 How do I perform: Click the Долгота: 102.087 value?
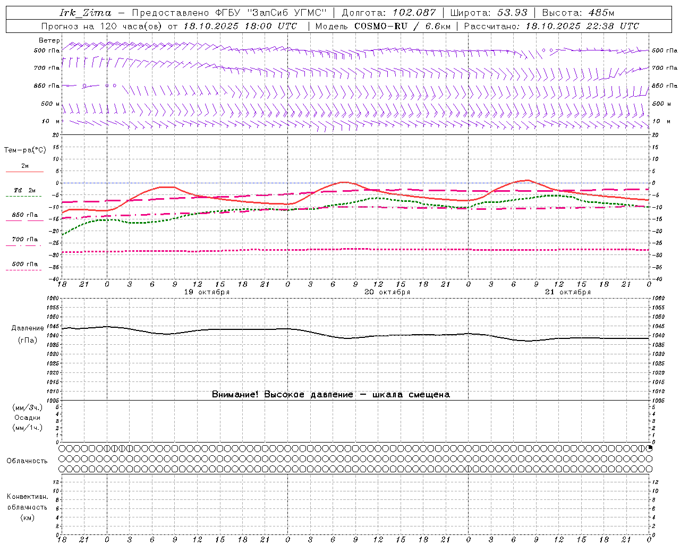click(389, 13)
